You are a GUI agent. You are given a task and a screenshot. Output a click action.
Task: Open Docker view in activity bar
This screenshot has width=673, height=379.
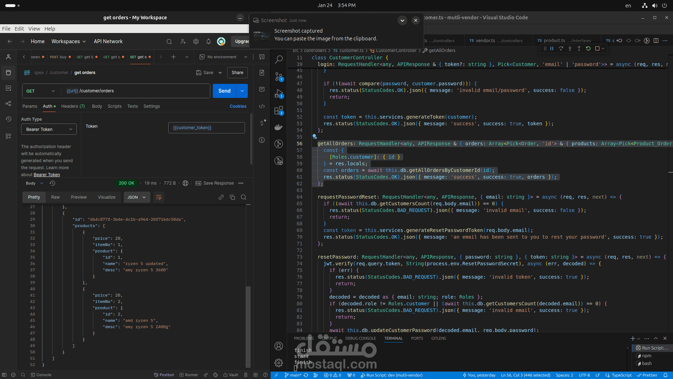tap(279, 127)
